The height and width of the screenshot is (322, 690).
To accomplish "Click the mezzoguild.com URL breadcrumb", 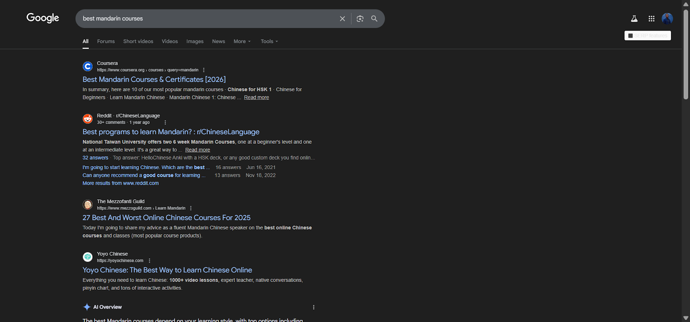I will coord(141,208).
